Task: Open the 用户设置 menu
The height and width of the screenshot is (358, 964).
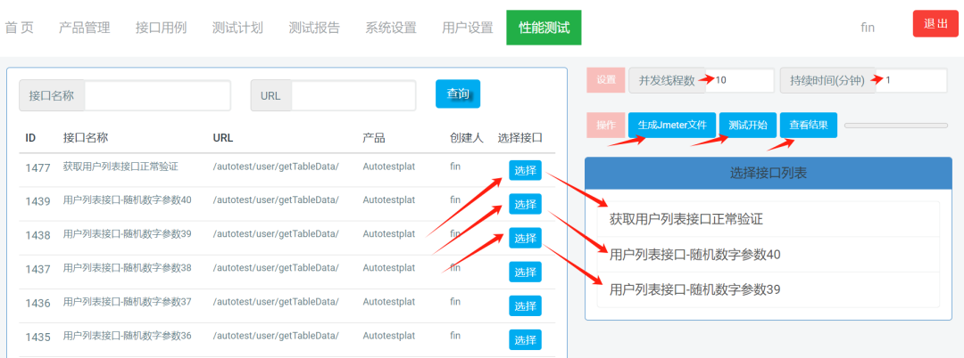Action: click(x=467, y=28)
